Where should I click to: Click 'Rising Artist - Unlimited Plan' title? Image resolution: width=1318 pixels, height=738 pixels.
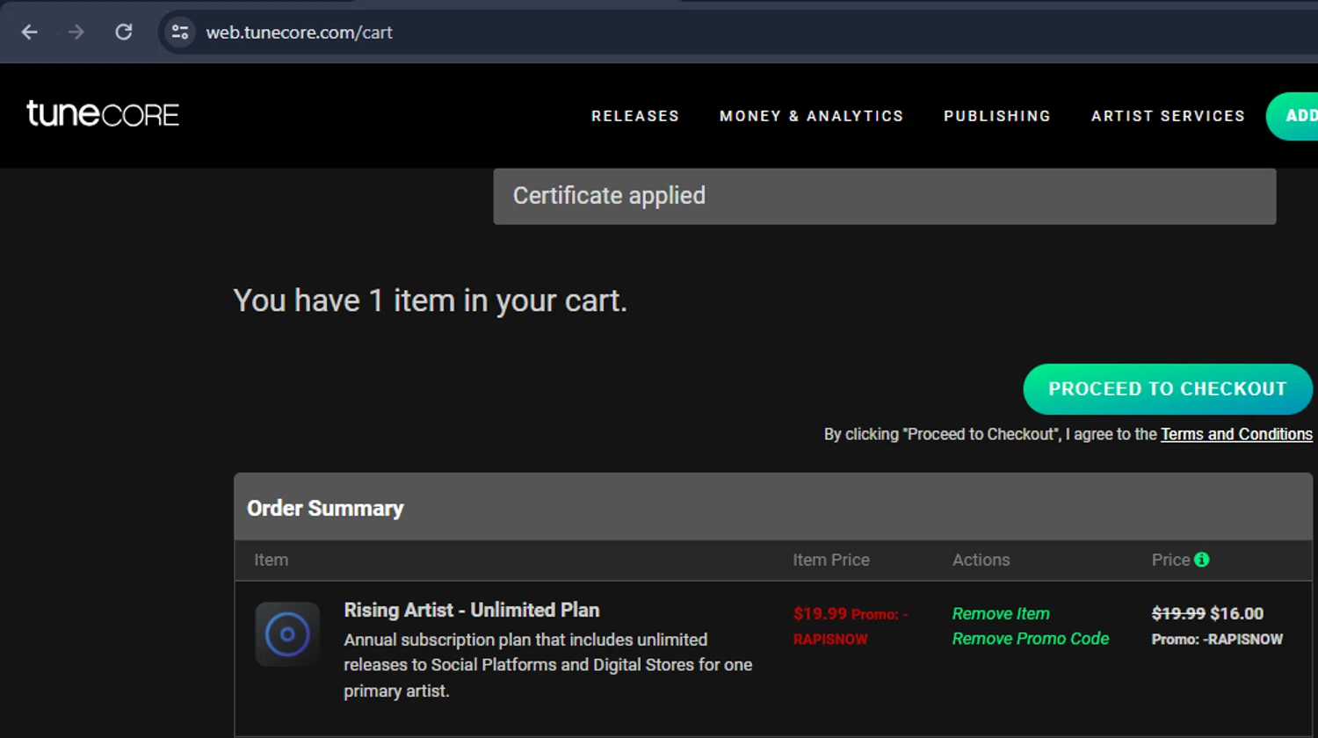pyautogui.click(x=472, y=610)
